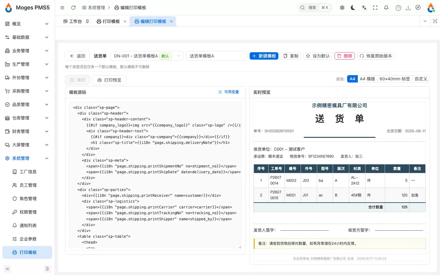Click 打印预览 button

(109, 80)
